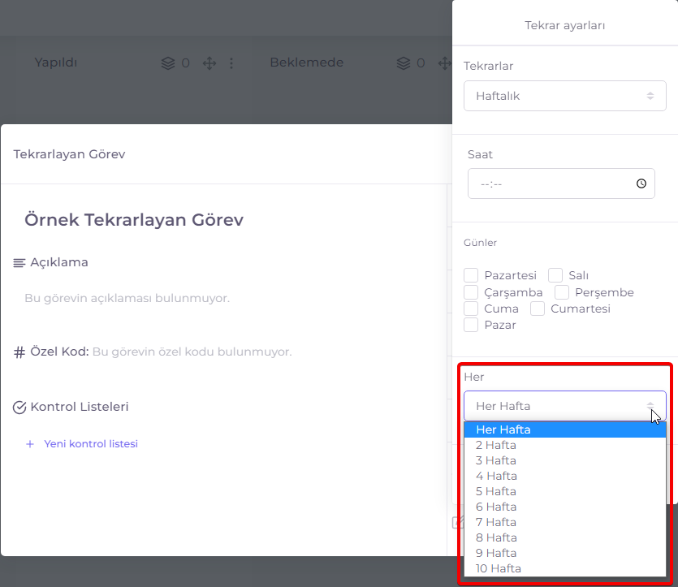The image size is (678, 587).
Task: Check the Pazar checkbox
Action: click(471, 325)
